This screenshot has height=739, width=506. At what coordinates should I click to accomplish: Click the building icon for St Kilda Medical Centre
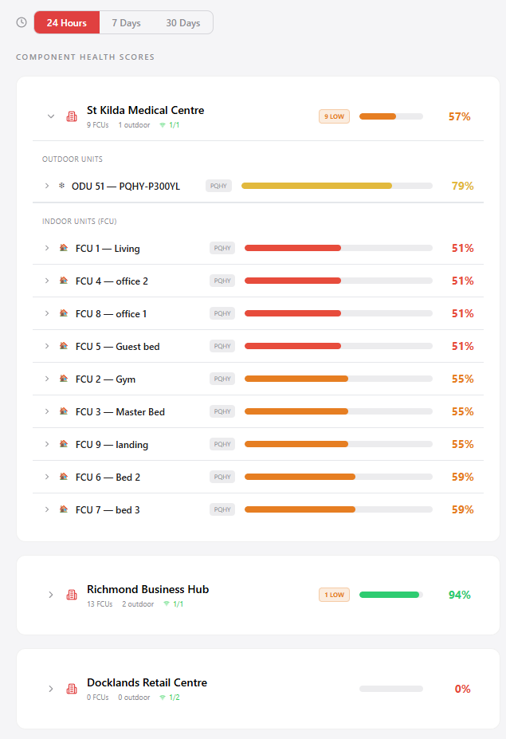pyautogui.click(x=71, y=116)
